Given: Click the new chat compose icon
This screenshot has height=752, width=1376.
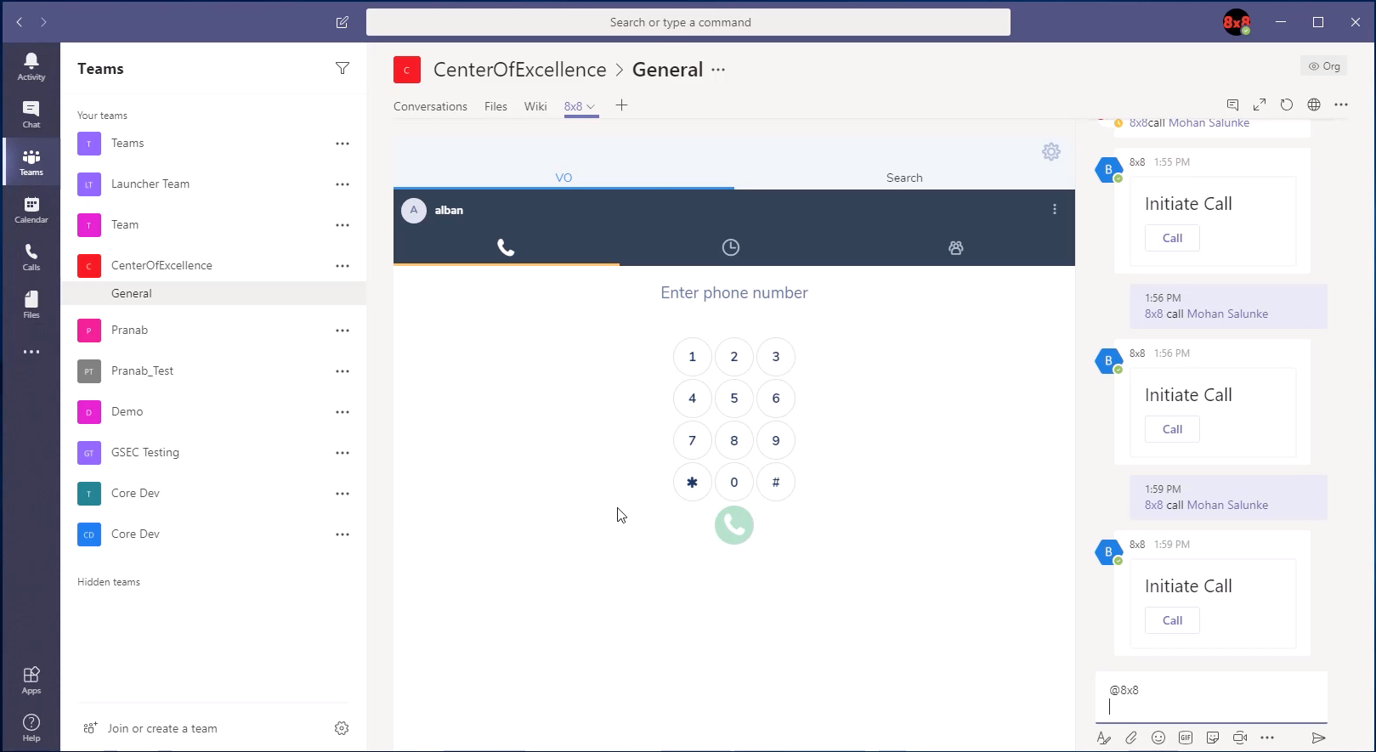Looking at the screenshot, I should click(343, 22).
